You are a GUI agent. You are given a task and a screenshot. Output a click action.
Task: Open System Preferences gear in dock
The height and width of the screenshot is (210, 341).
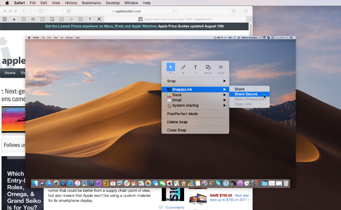pos(255,183)
